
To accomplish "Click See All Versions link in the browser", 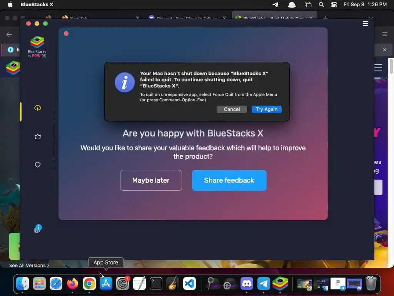I will click(29, 265).
